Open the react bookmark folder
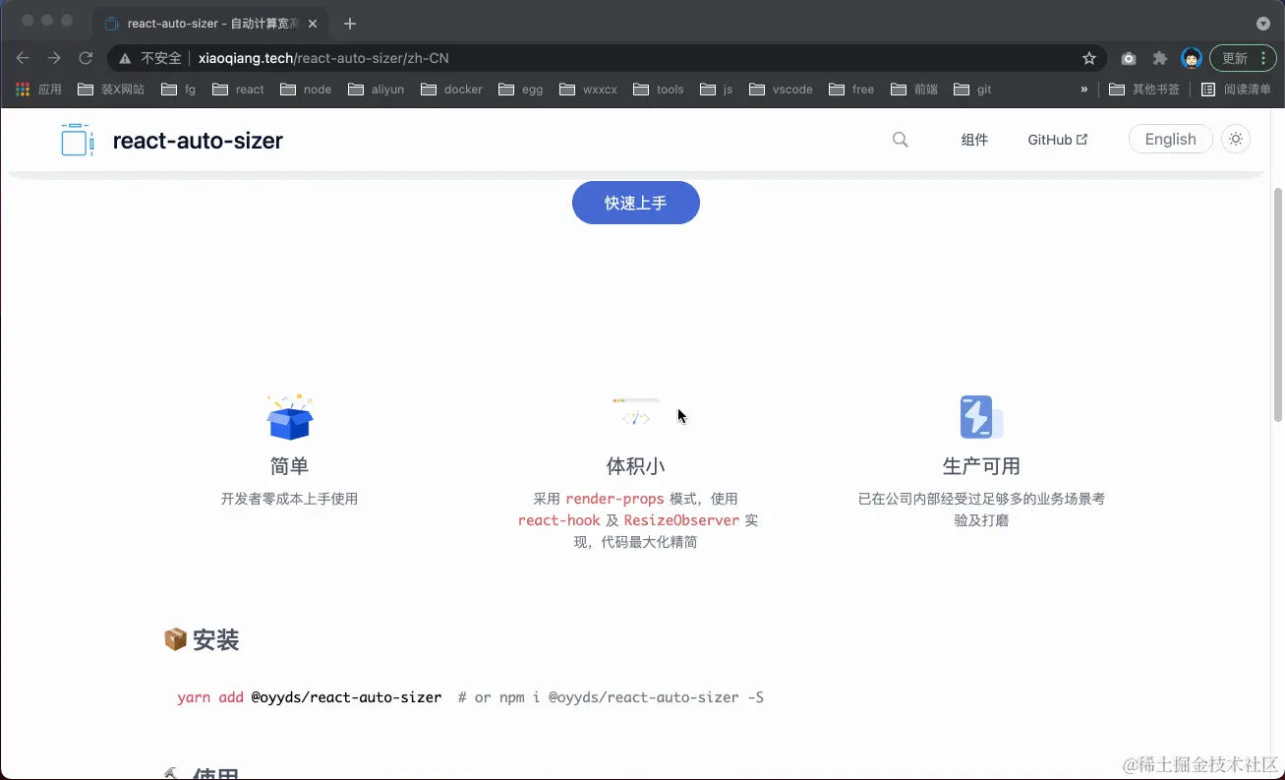The width and height of the screenshot is (1285, 780). (x=237, y=89)
